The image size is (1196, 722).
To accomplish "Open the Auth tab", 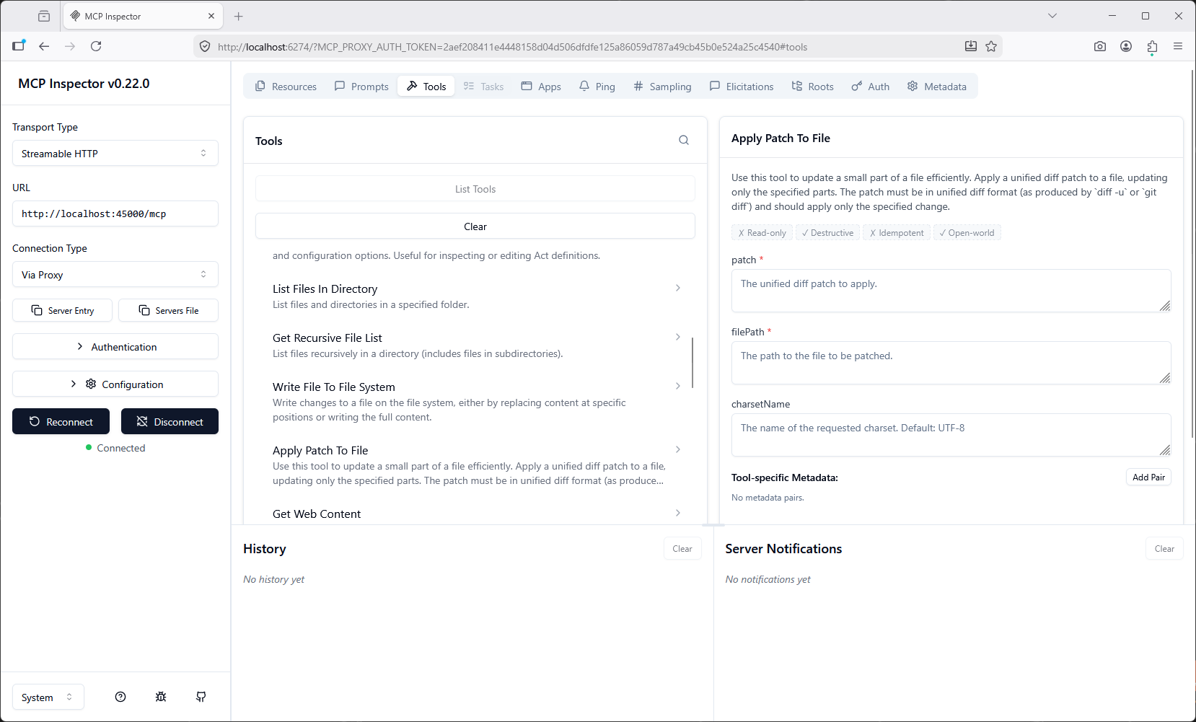I will (x=871, y=87).
